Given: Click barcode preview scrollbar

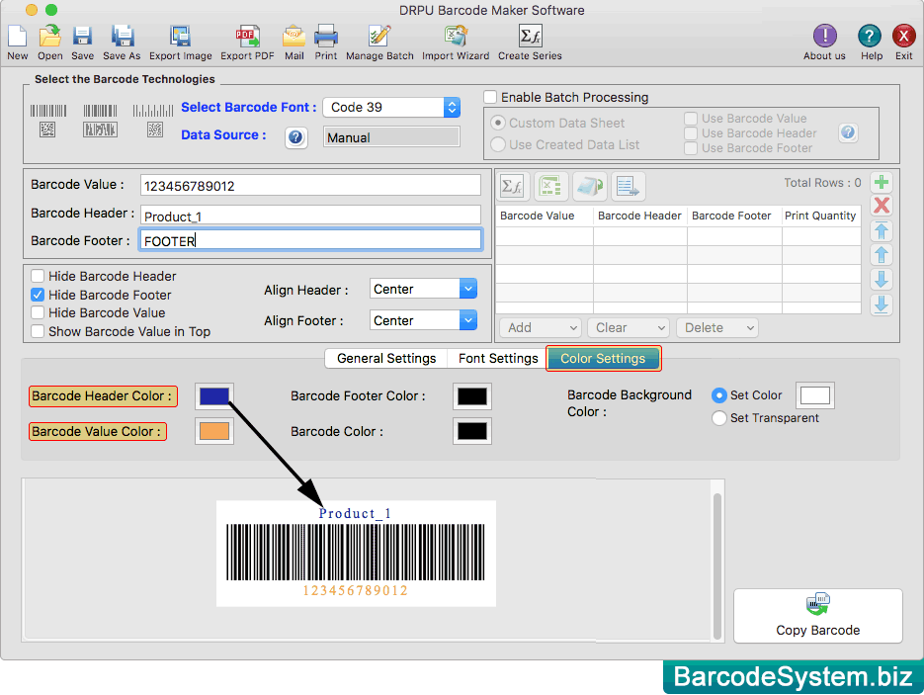Looking at the screenshot, I should pos(717,565).
